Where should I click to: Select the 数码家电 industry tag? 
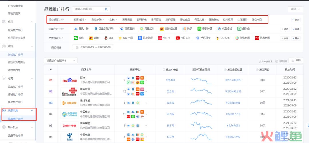coord(142,20)
